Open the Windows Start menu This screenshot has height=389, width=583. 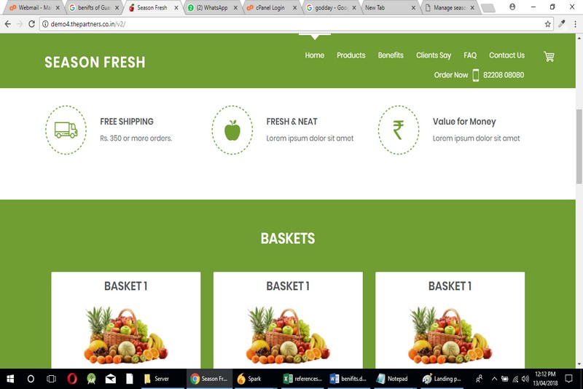click(10, 379)
